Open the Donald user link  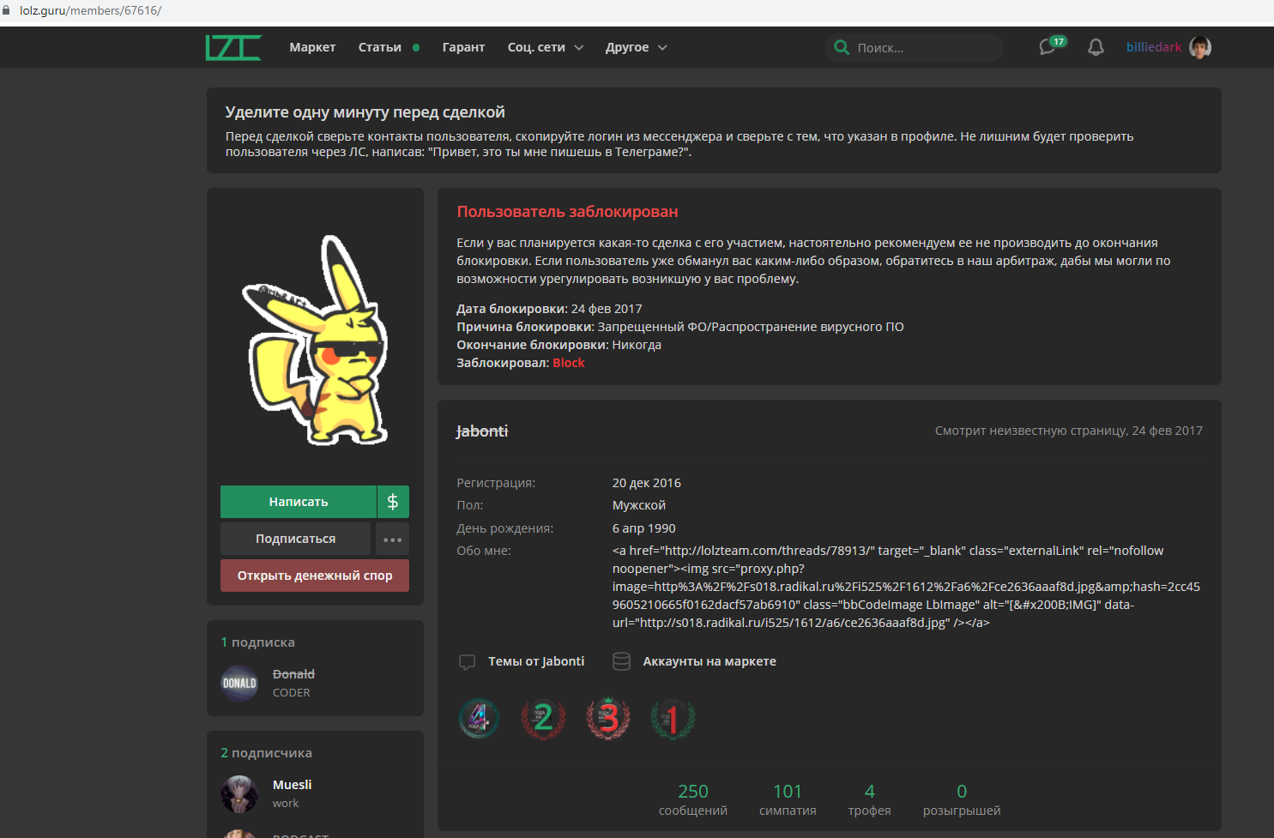293,674
